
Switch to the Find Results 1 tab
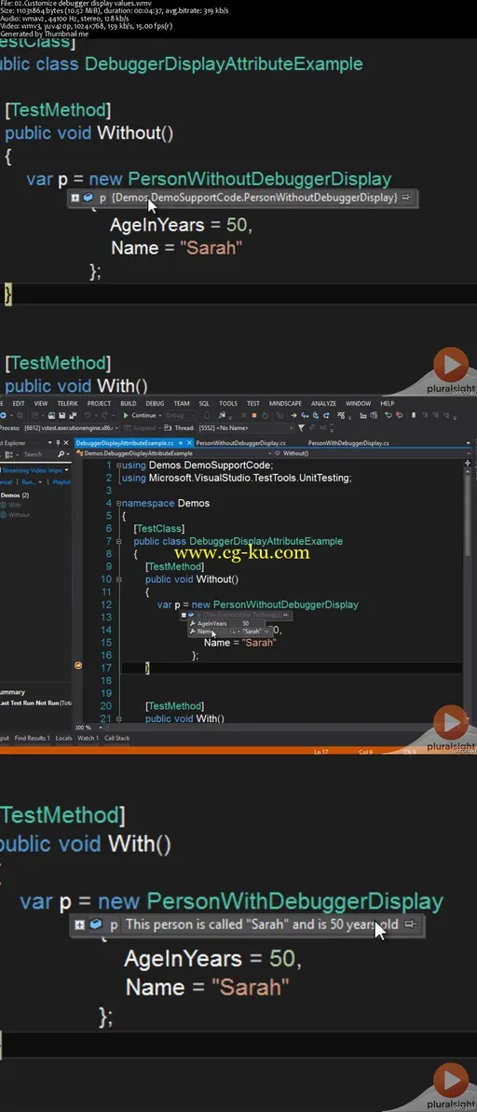(x=32, y=738)
